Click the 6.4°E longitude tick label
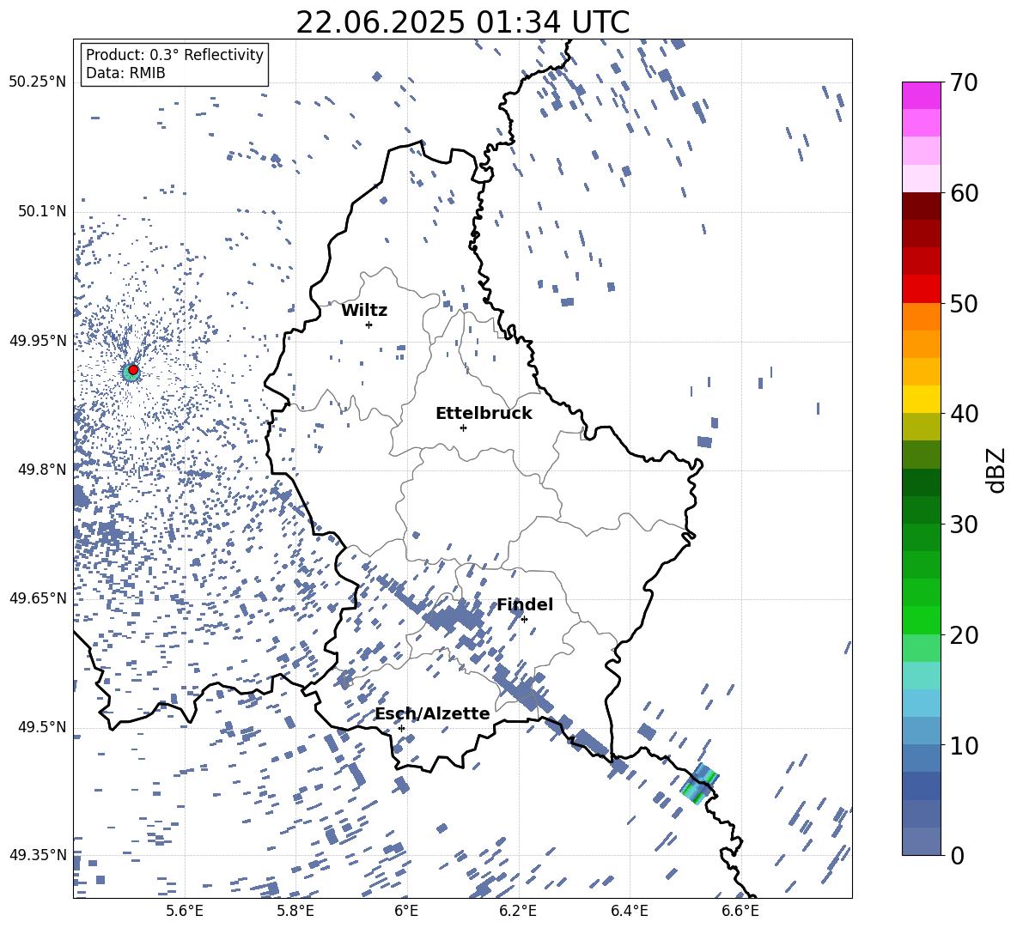 (629, 911)
